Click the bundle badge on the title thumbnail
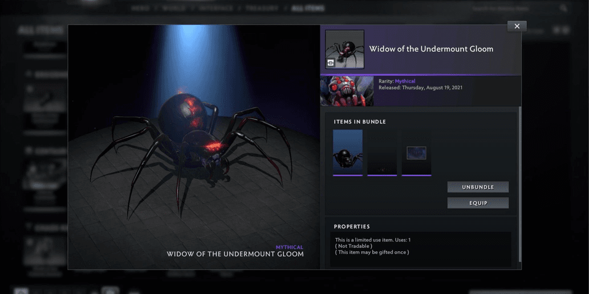Image resolution: width=589 pixels, height=294 pixels. [331, 63]
